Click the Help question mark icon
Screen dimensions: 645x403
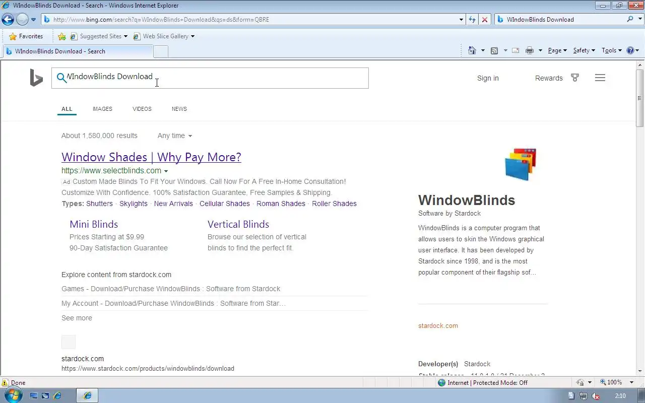[x=630, y=50]
